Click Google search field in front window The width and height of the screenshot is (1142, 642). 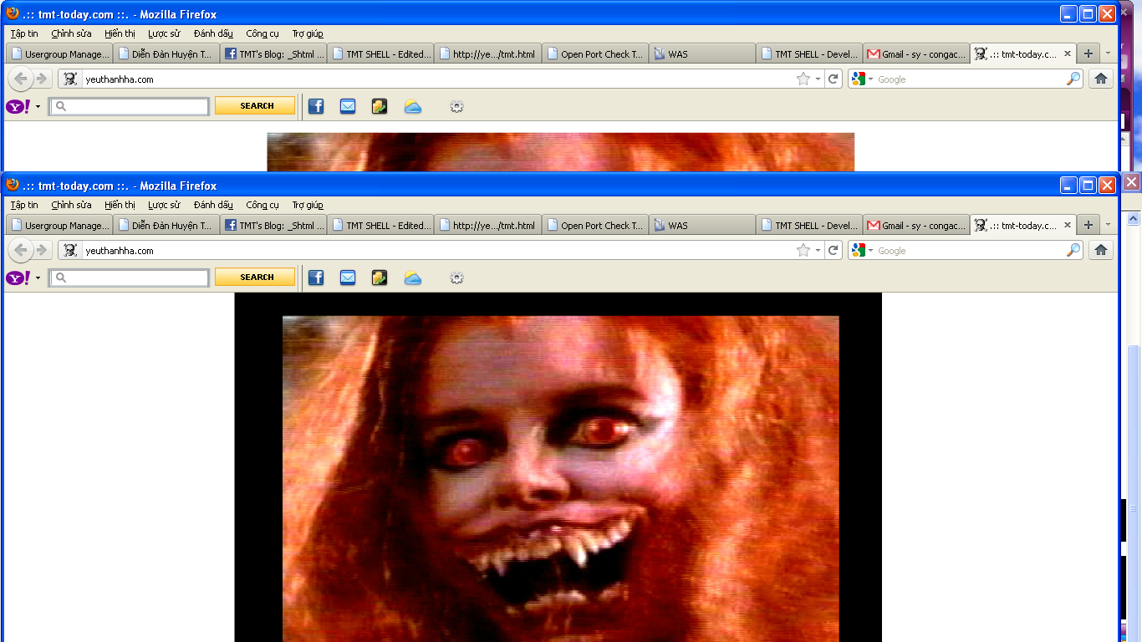coord(970,250)
